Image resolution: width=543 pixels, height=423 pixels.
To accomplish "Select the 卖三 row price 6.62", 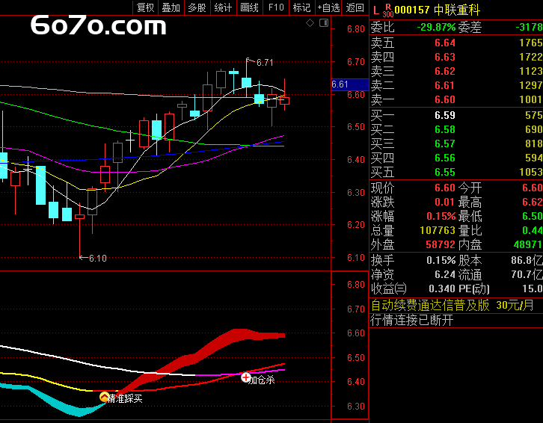I will tap(445, 71).
